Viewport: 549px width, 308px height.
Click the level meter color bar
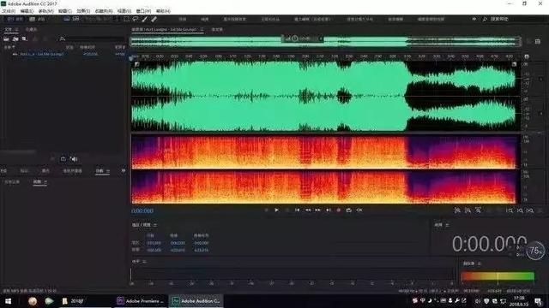(498, 276)
